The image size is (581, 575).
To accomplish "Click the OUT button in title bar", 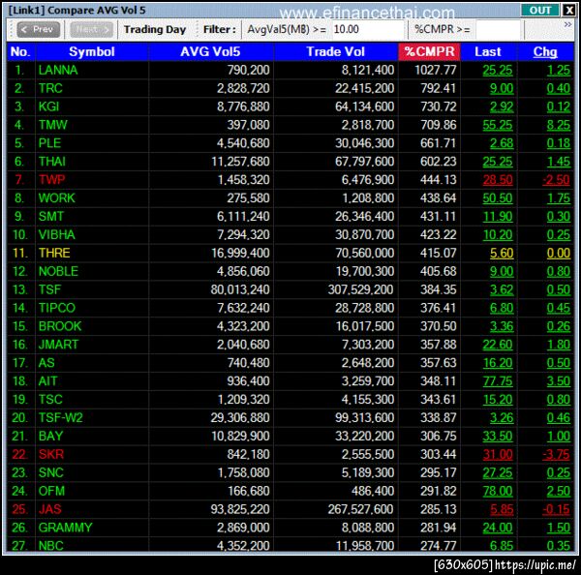I will (539, 10).
